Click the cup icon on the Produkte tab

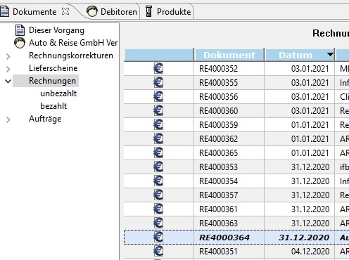[x=148, y=11]
